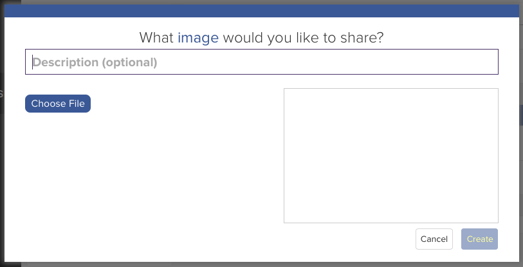Click the Description (optional) text field
523x267 pixels.
261,62
